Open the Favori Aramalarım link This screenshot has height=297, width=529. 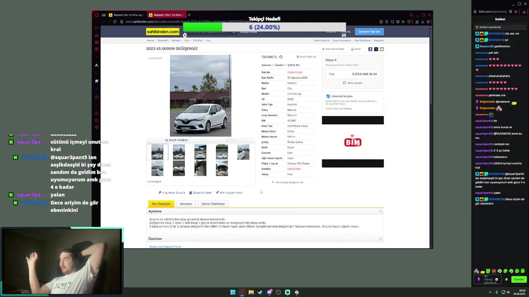(342, 40)
